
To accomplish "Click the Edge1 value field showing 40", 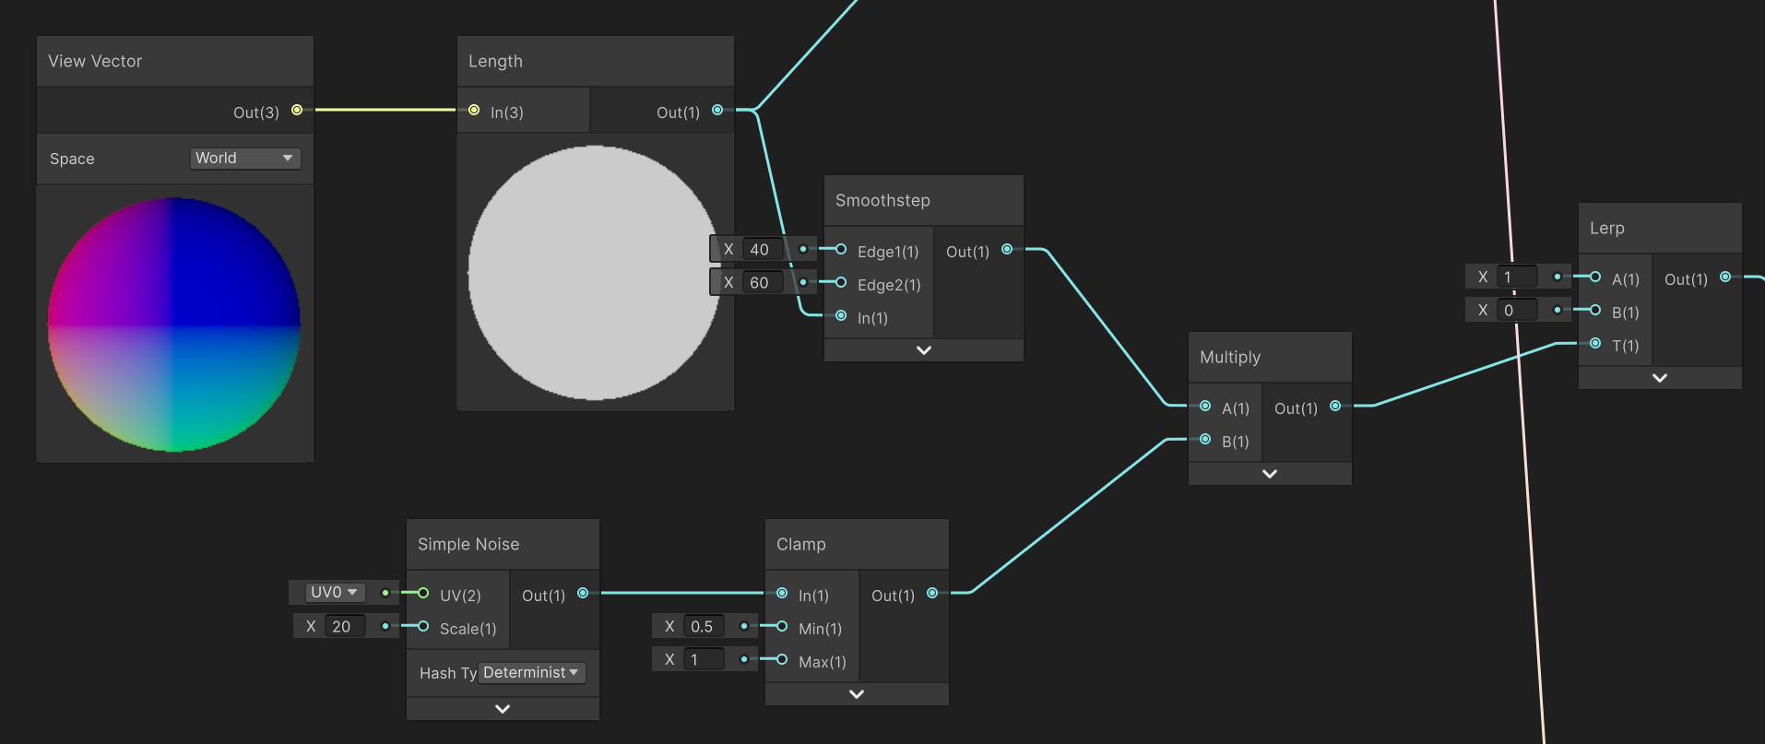I will pos(763,250).
